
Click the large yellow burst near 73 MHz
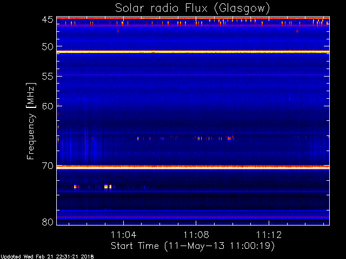pyautogui.click(x=106, y=187)
